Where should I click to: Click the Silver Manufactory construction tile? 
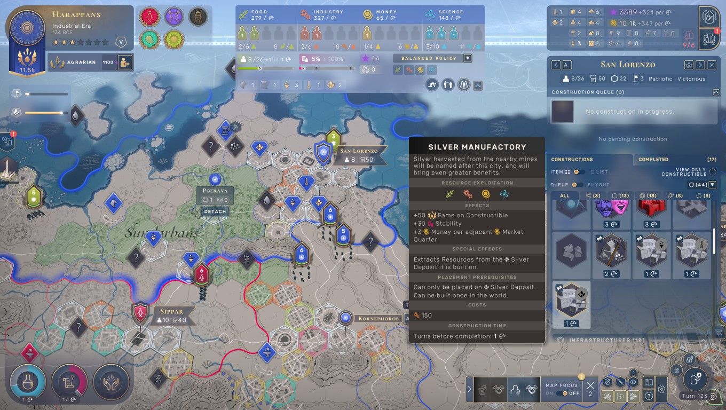click(x=571, y=305)
